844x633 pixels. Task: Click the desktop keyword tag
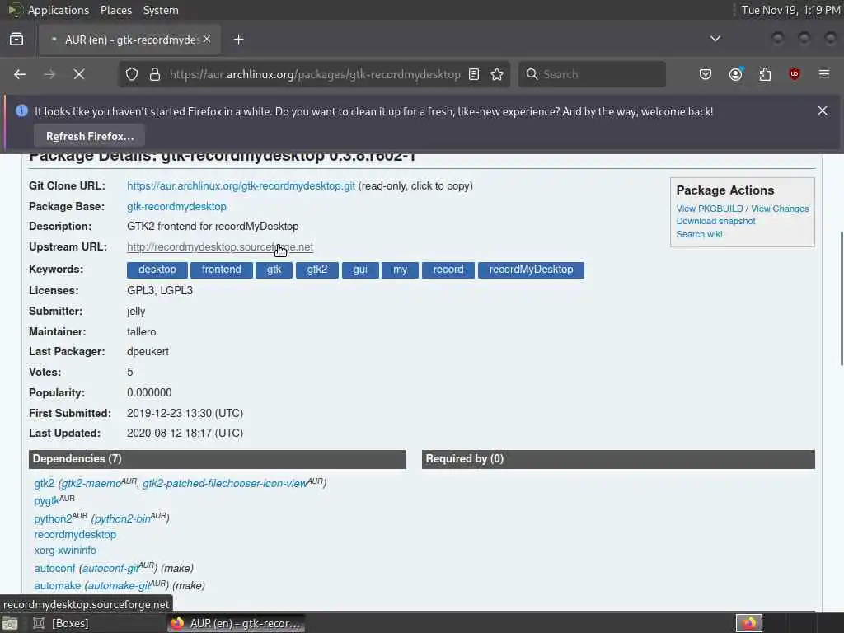pyautogui.click(x=157, y=270)
